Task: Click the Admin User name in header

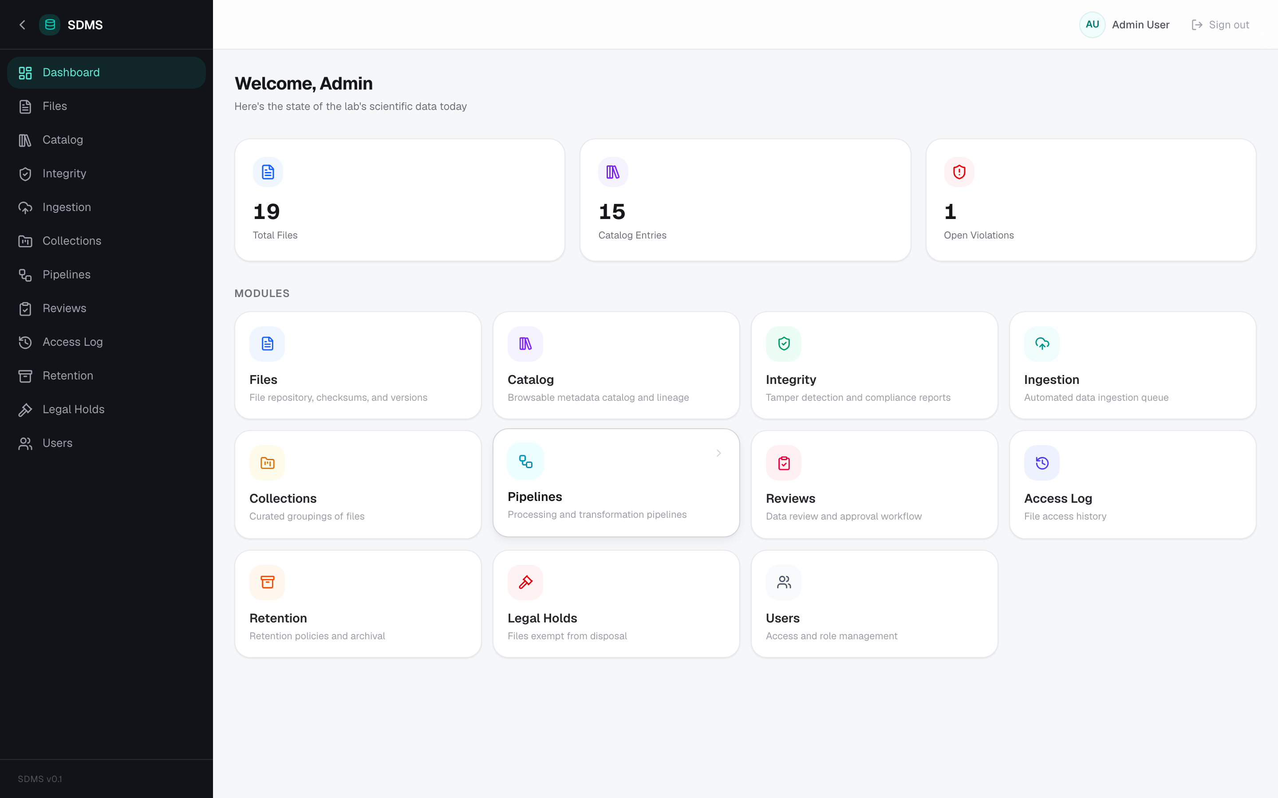Action: coord(1141,25)
